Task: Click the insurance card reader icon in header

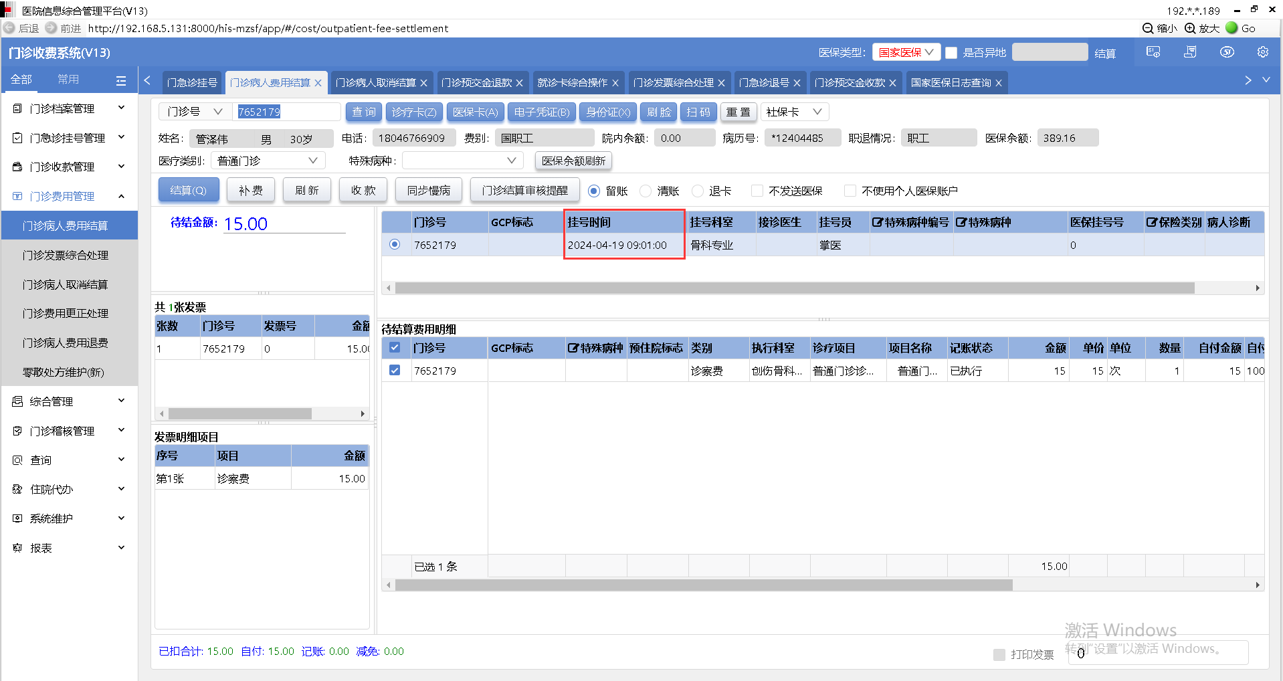Action: click(x=1153, y=52)
